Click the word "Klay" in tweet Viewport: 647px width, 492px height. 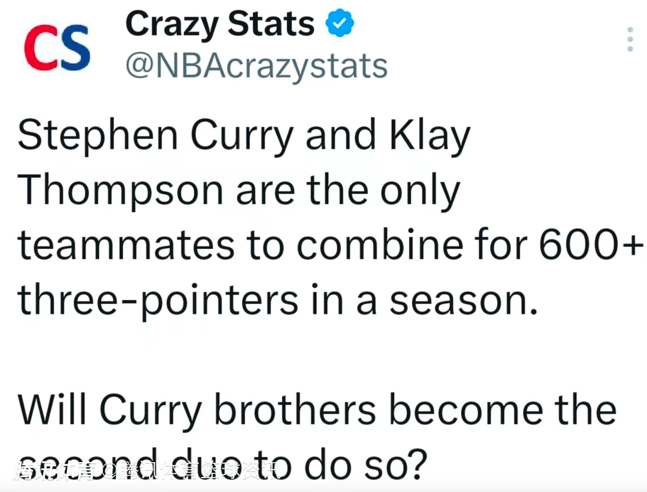click(x=430, y=137)
